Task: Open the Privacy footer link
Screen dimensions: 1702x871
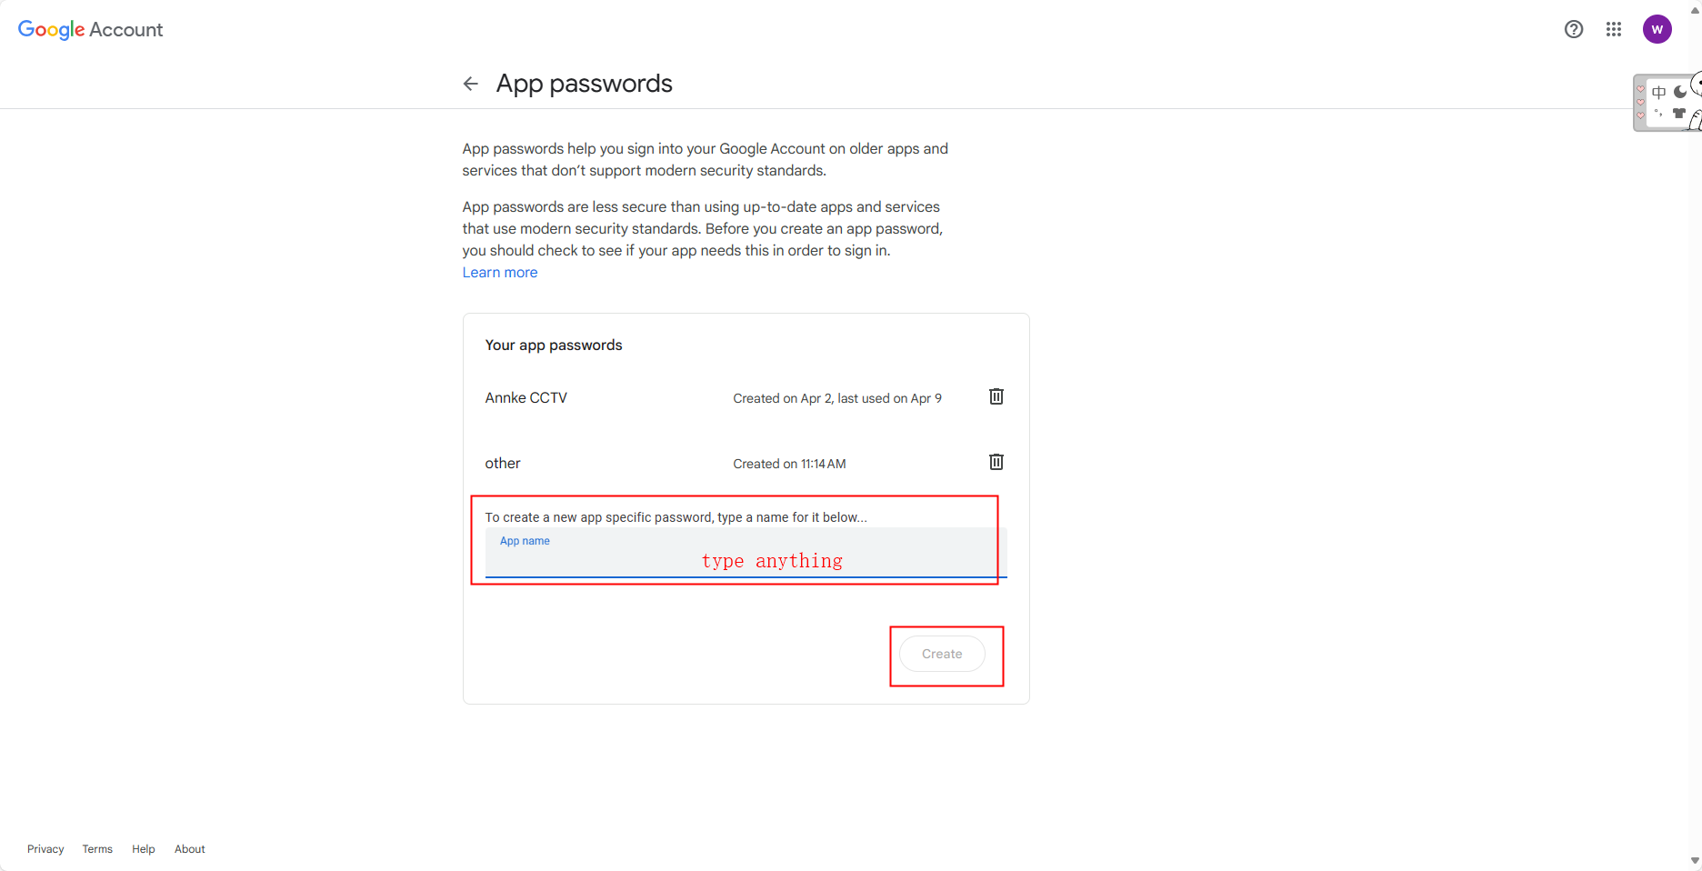Action: 45,849
